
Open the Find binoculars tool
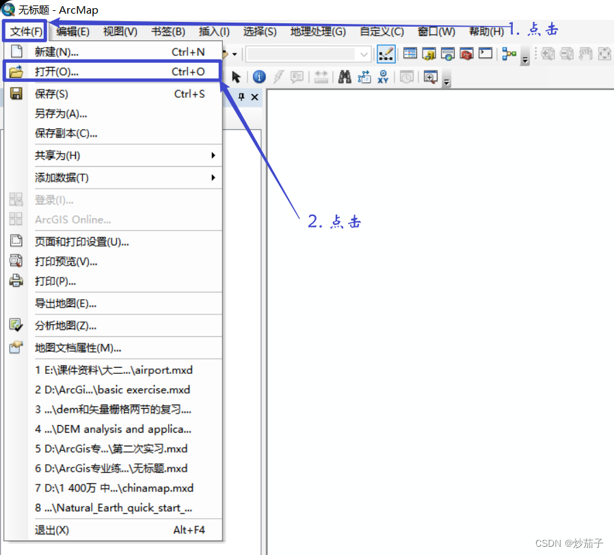[x=345, y=77]
